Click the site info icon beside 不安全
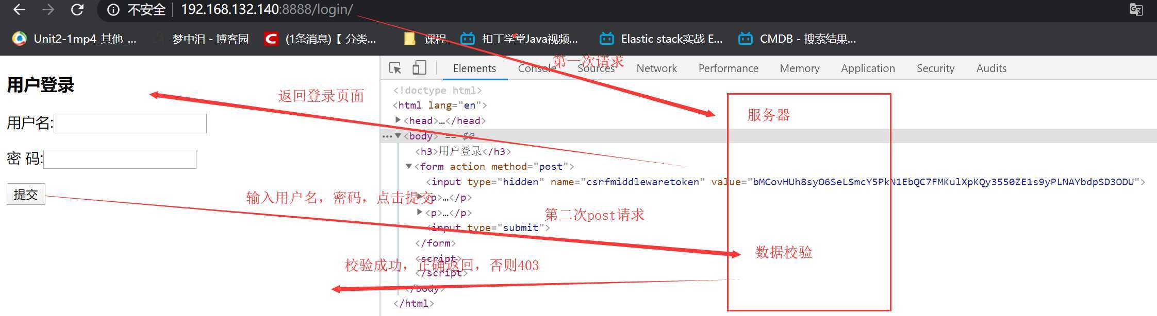The width and height of the screenshot is (1157, 316). coord(113,10)
